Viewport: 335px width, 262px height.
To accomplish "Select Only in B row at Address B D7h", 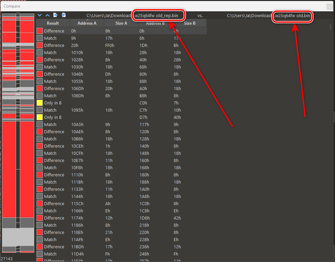I will pyautogui.click(x=121, y=117).
